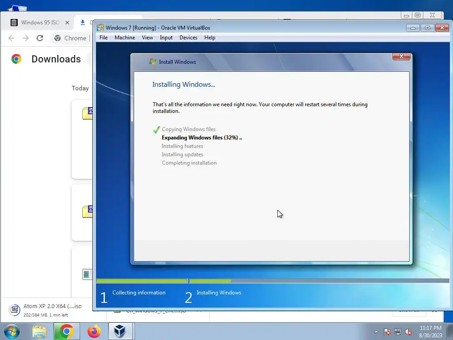Click the Downloads tab icon in Chrome
Image resolution: width=453 pixels, height=340 pixels.
click(83, 22)
